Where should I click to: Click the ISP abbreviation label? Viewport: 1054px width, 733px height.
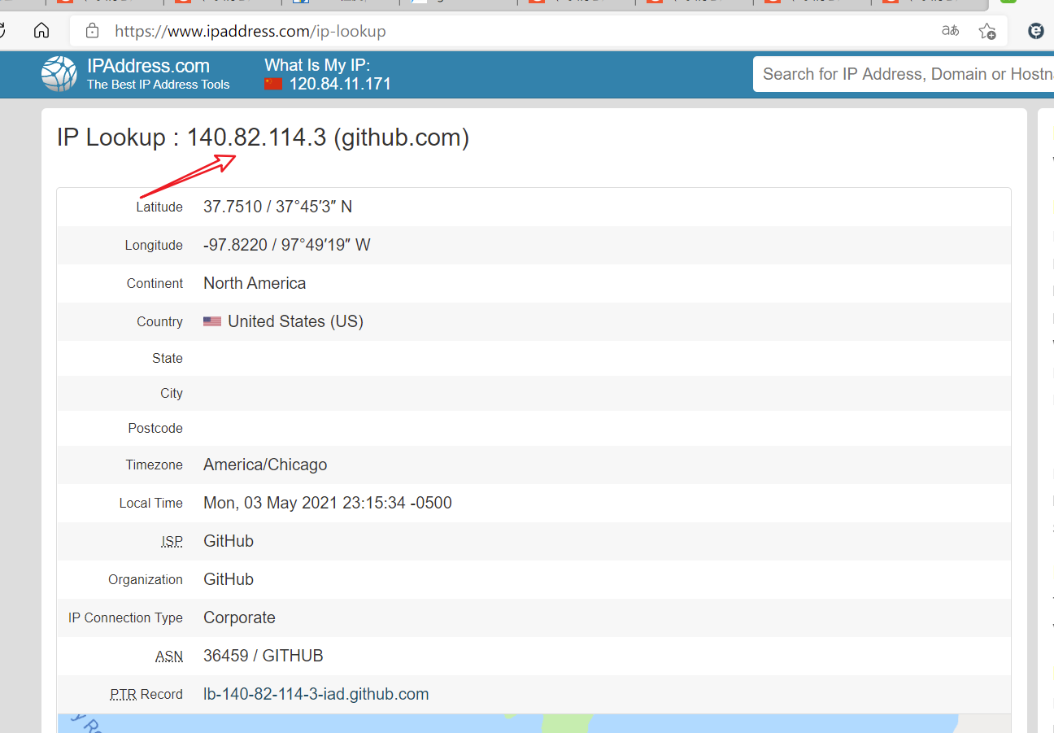pyautogui.click(x=172, y=541)
